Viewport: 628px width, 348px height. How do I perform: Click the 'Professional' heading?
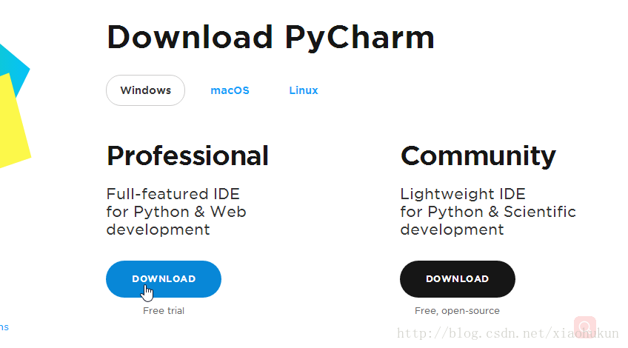tap(187, 155)
